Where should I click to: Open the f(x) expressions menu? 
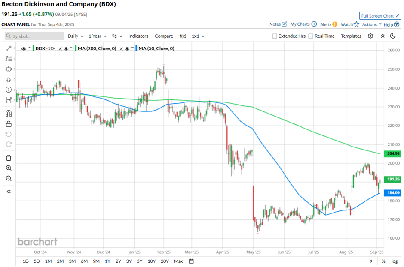click(183, 36)
